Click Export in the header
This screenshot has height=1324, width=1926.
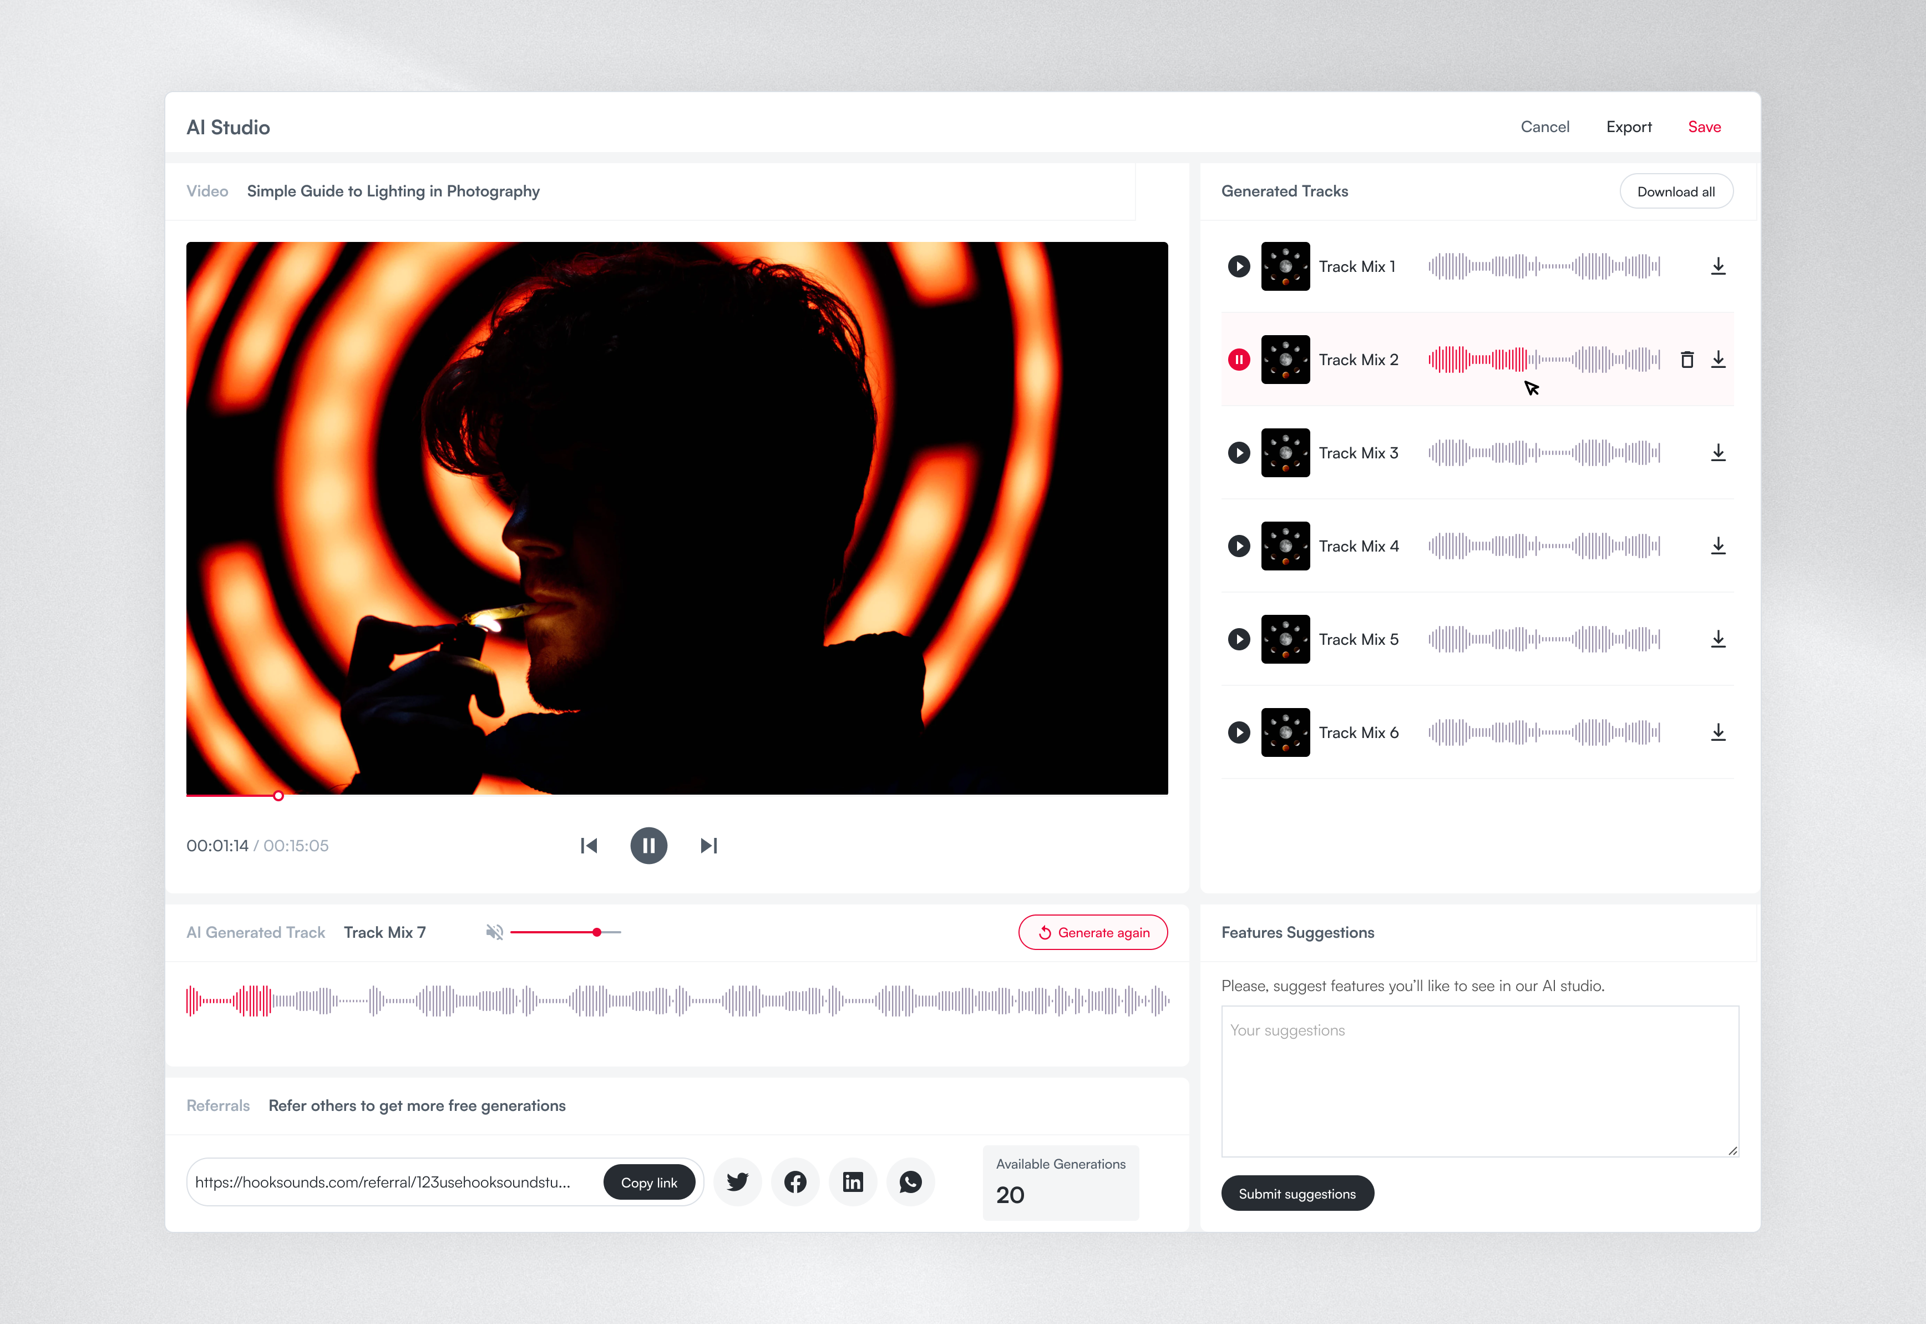coord(1628,127)
